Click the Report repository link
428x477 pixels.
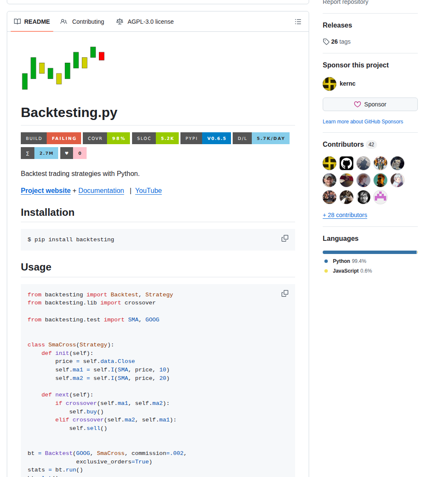coord(346,2)
